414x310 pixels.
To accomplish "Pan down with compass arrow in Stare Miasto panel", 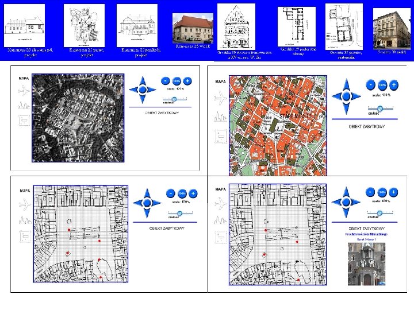I will tap(346, 108).
